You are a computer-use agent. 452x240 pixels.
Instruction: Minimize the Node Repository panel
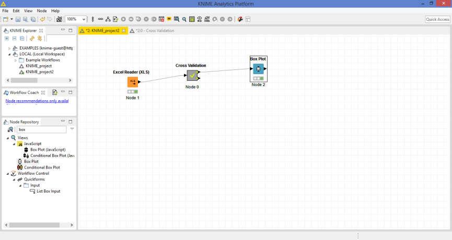click(x=63, y=122)
